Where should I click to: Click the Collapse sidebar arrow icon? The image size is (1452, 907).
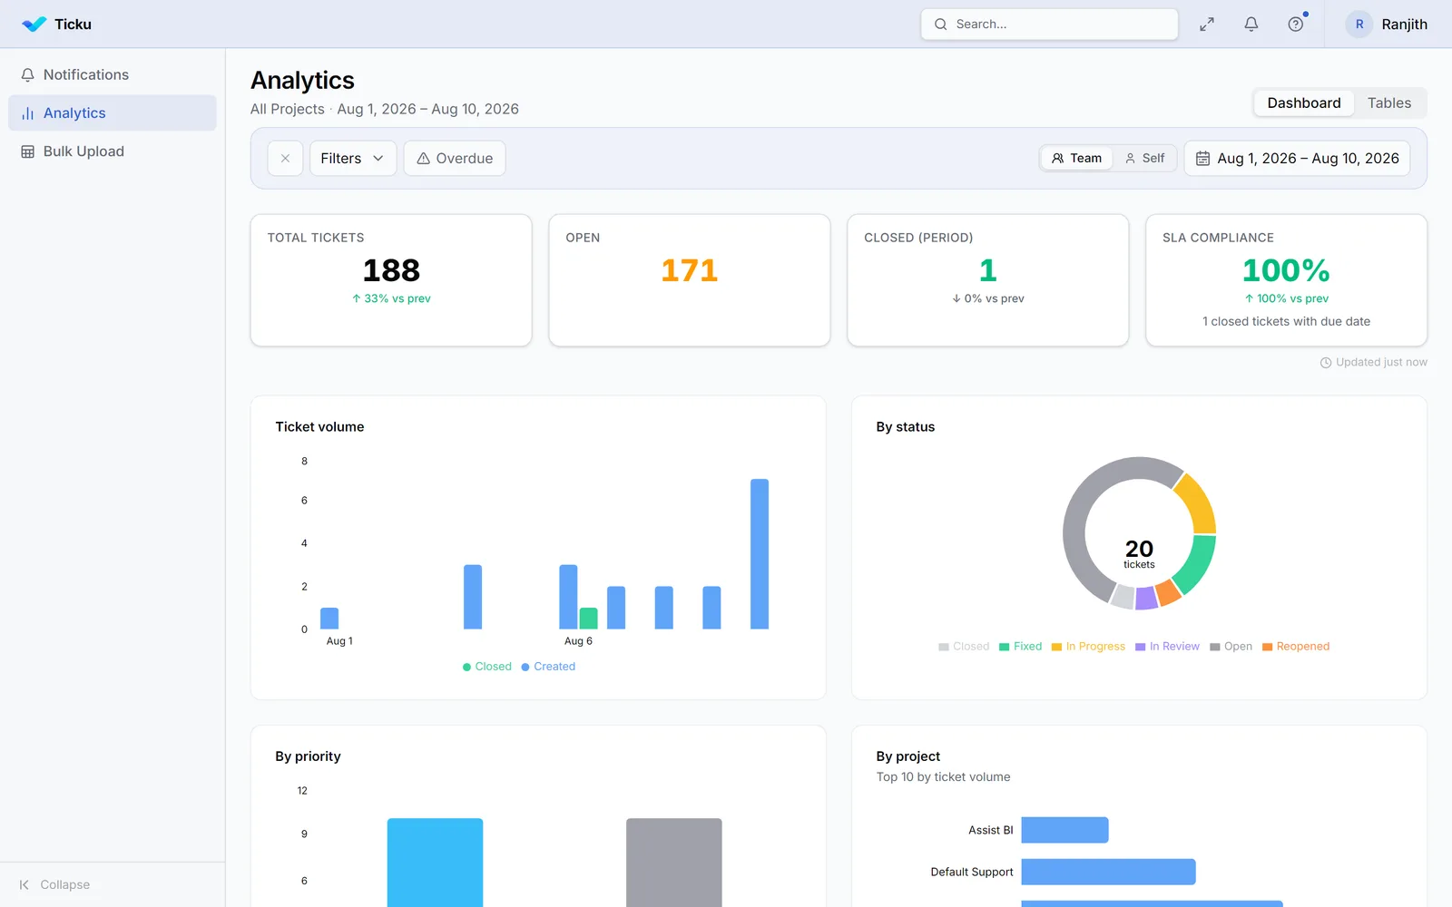(25, 884)
